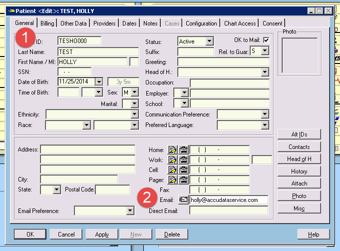Click the note icon beside Home phone
Viewport: 340px width, 251px height.
[173, 149]
